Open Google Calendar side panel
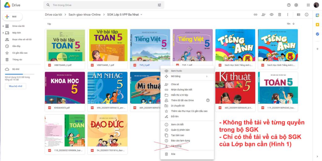 point(318,15)
